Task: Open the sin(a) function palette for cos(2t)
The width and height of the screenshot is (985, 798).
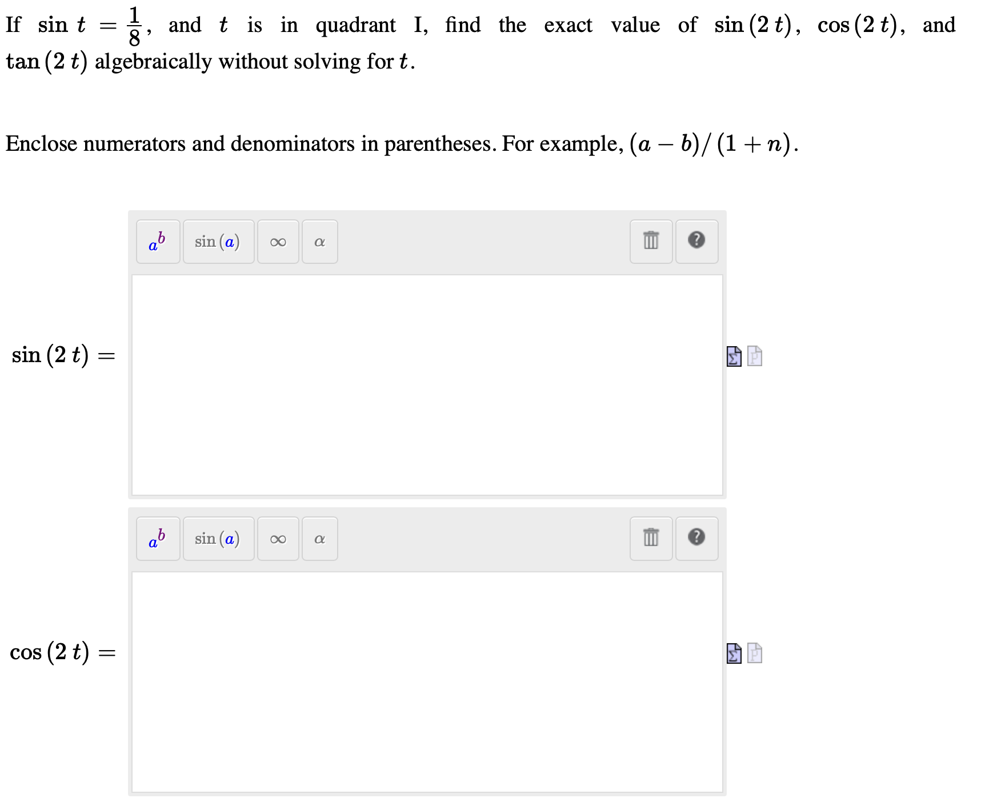Action: pos(218,538)
